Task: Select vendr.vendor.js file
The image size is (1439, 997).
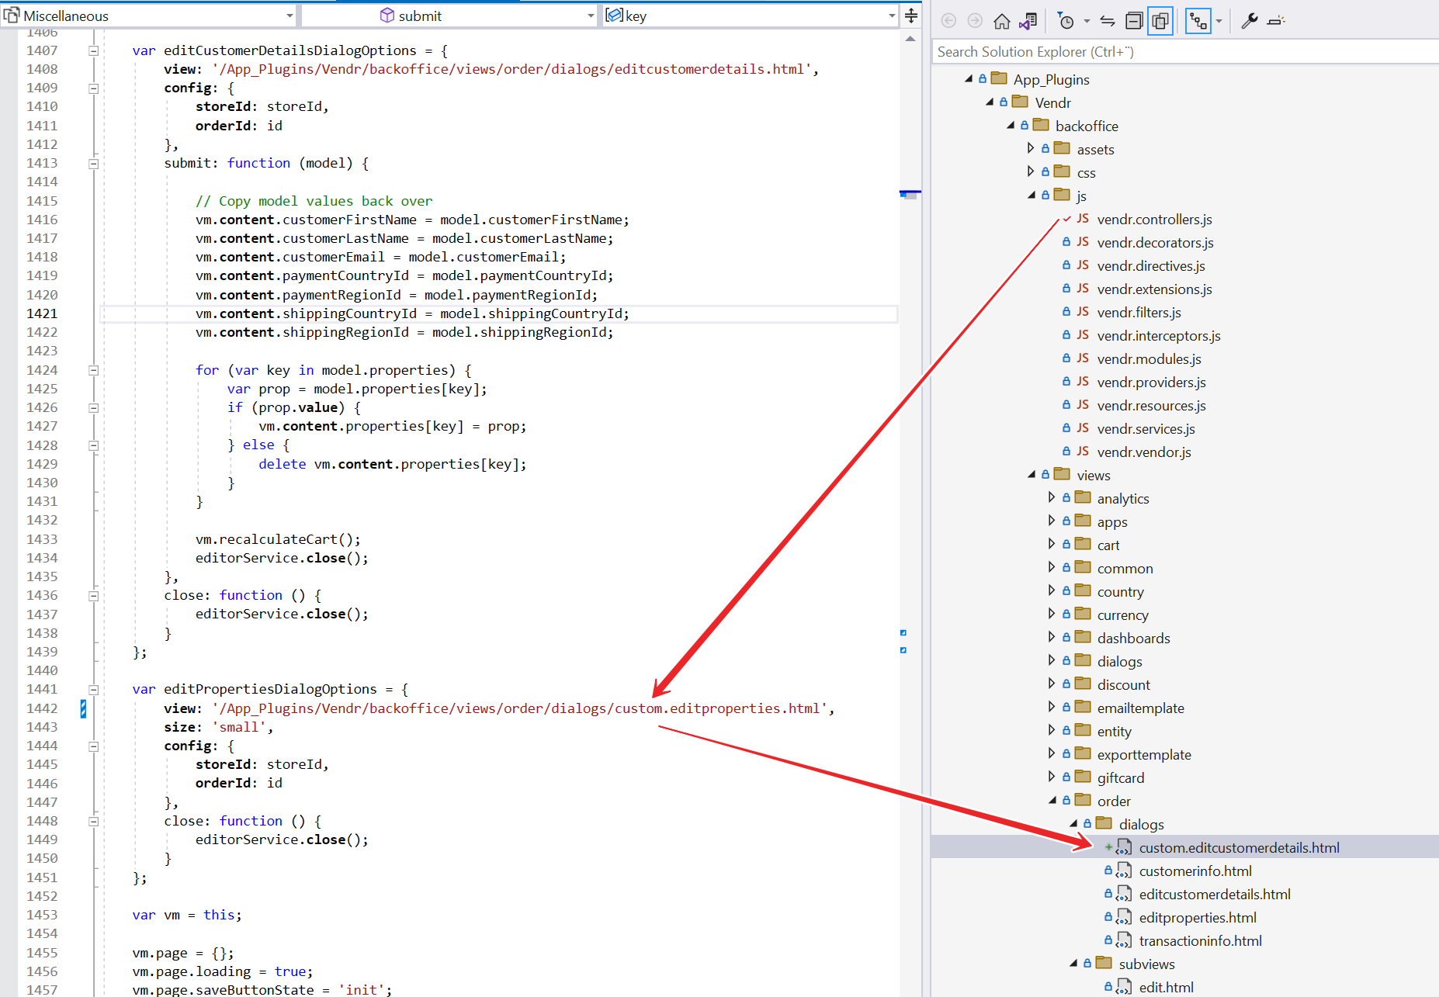Action: click(x=1144, y=452)
